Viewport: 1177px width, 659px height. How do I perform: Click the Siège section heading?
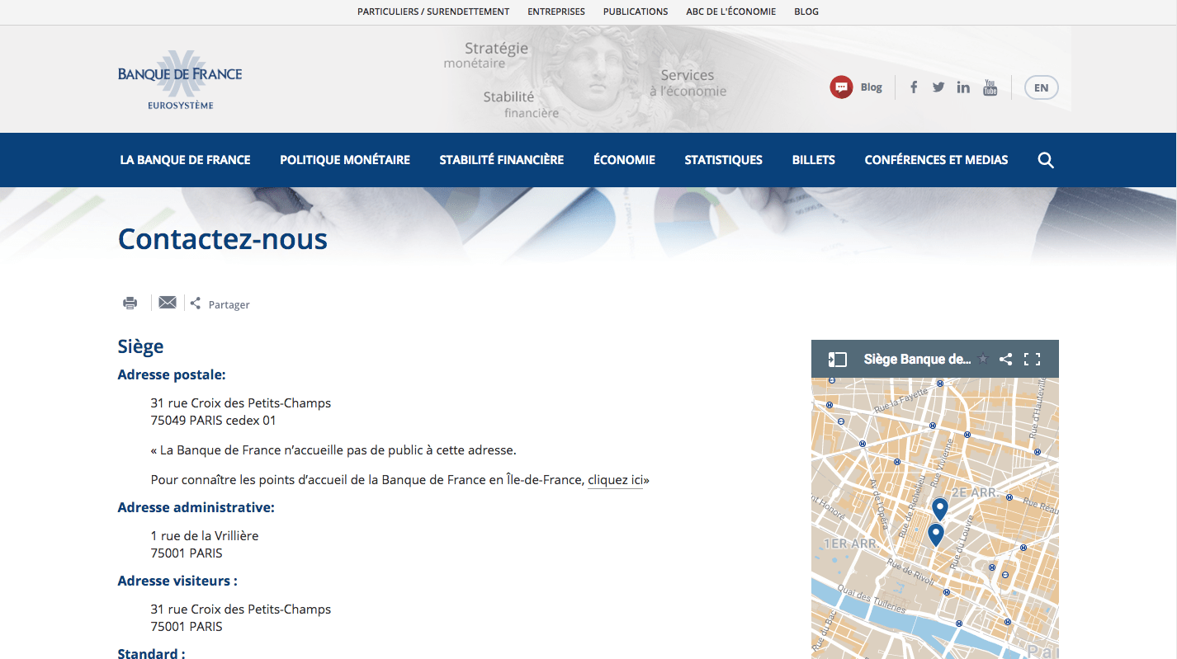coord(140,346)
